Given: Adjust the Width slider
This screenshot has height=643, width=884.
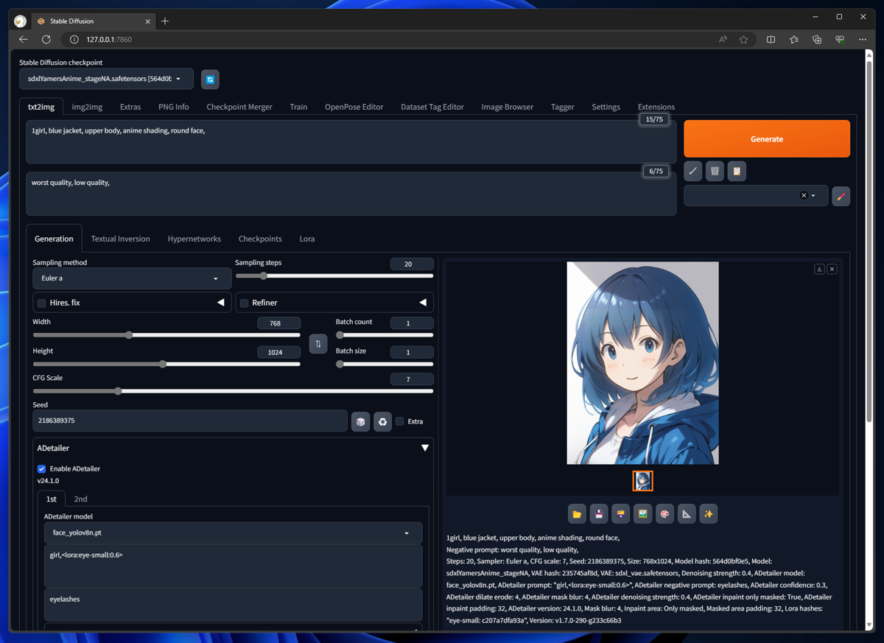Looking at the screenshot, I should click(166, 335).
